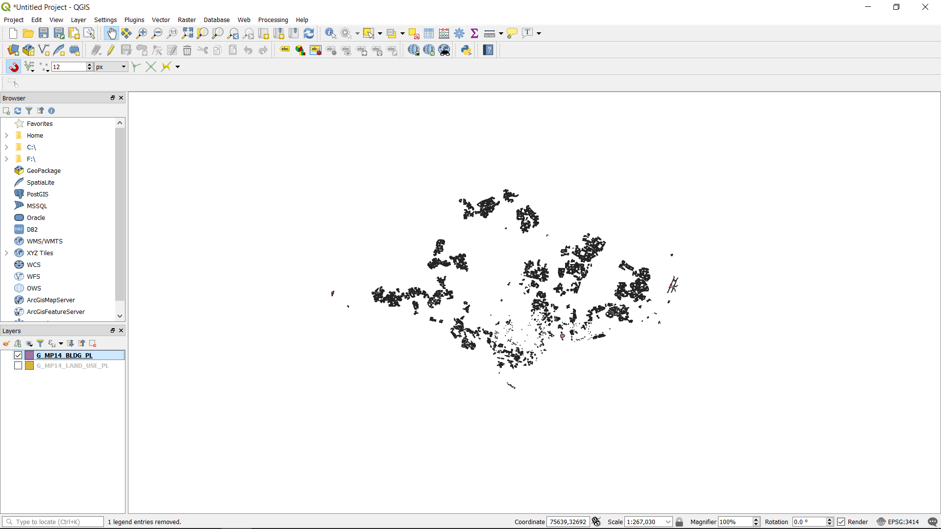Click the Refresh map icon
The image size is (941, 529).
(x=309, y=33)
